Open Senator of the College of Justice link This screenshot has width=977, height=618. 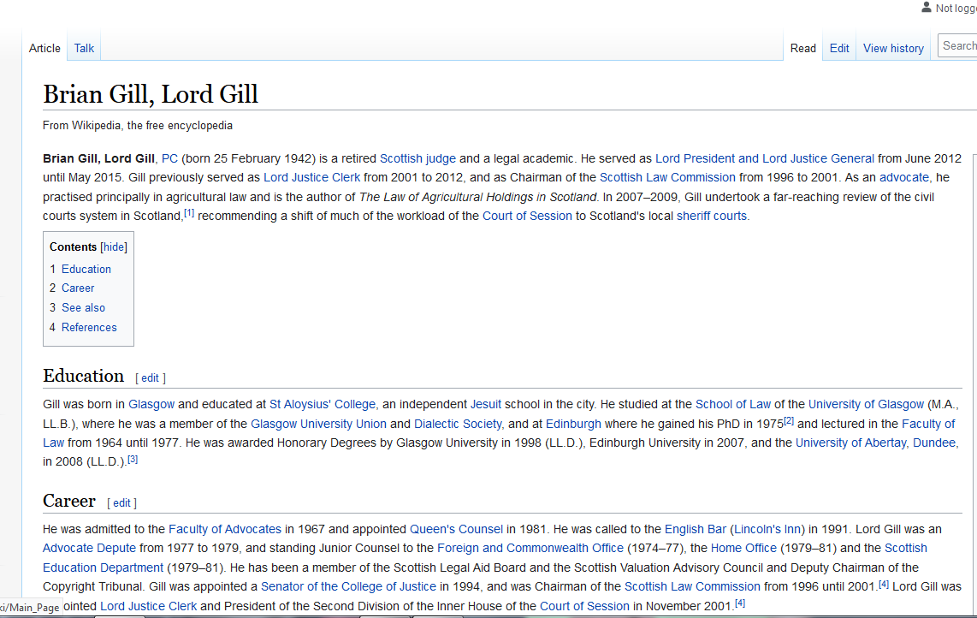(348, 587)
